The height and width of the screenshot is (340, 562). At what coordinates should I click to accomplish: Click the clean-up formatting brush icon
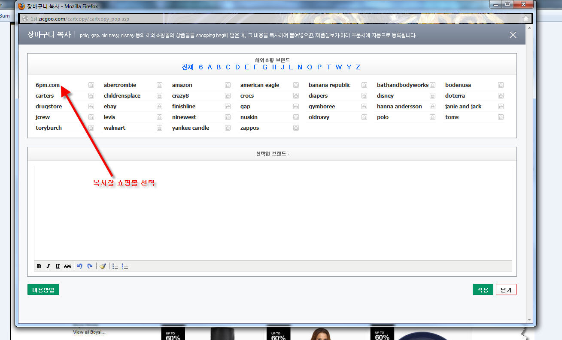[x=102, y=266]
